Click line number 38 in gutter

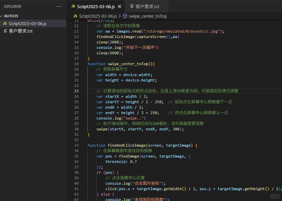77,172
